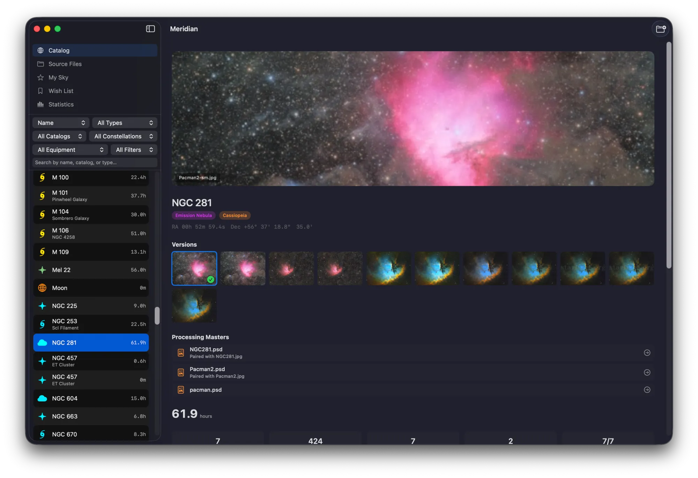Viewport: 698px width, 478px height.
Task: Click the cloud icon next to NGC 281
Action: tap(42, 342)
